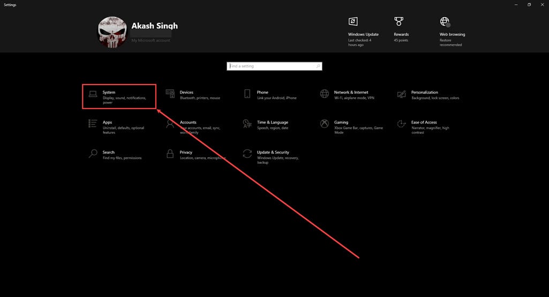549x297 pixels.
Task: Click 'Find my files, permissions' description
Action: (122, 158)
